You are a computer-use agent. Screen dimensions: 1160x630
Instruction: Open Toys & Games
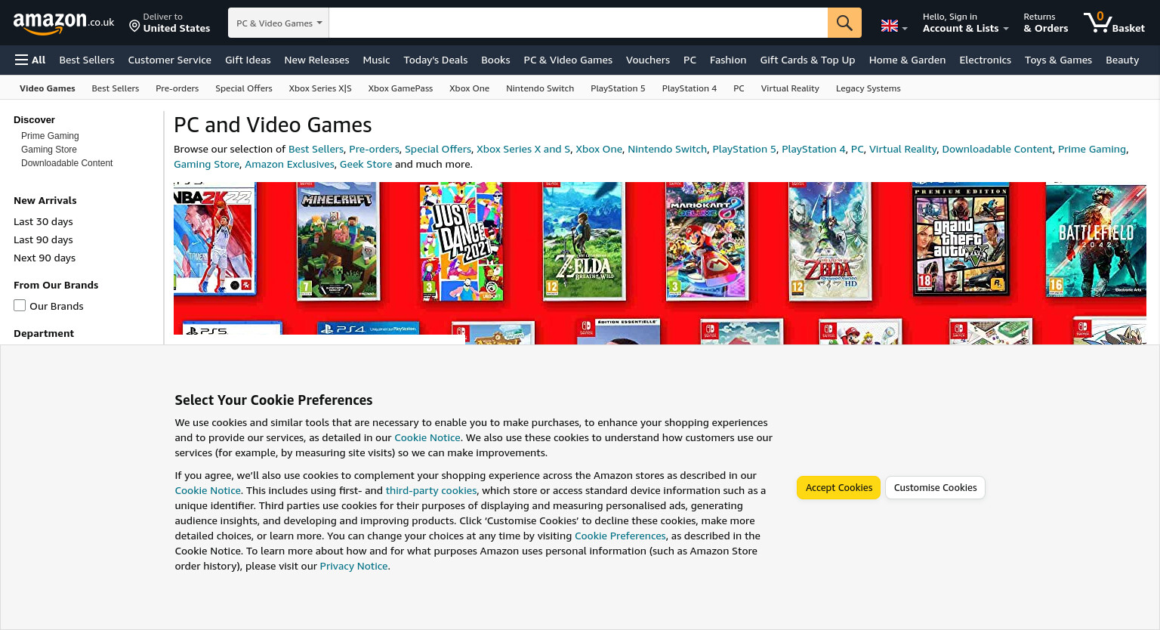(1058, 60)
